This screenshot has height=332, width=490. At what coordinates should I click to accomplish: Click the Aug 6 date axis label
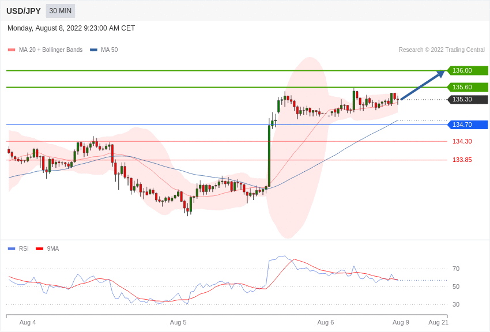pyautogui.click(x=326, y=322)
